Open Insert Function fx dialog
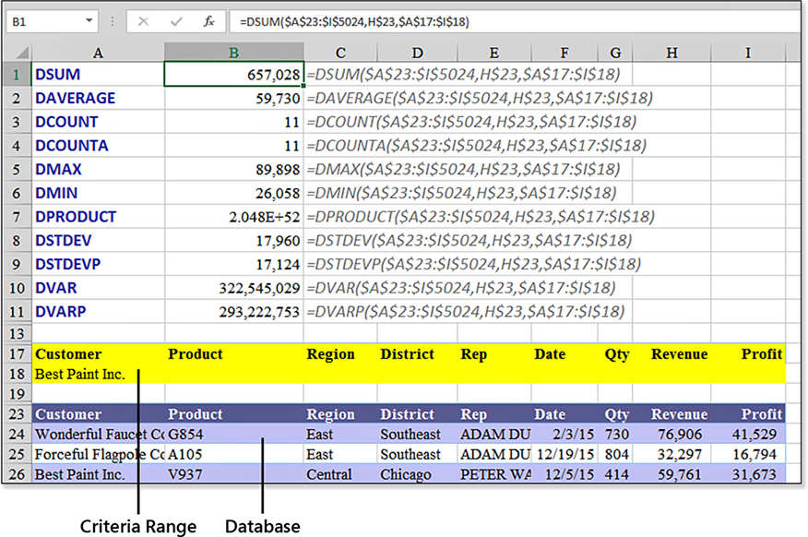Screen dimensions: 808x537 [x=208, y=21]
